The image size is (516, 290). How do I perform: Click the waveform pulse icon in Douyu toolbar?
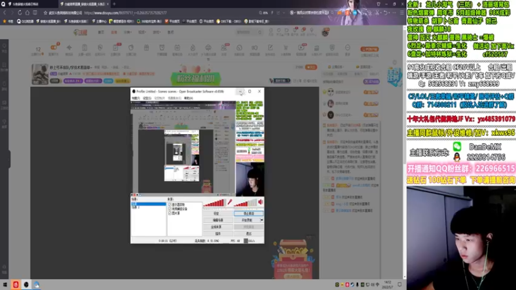(x=69, y=48)
